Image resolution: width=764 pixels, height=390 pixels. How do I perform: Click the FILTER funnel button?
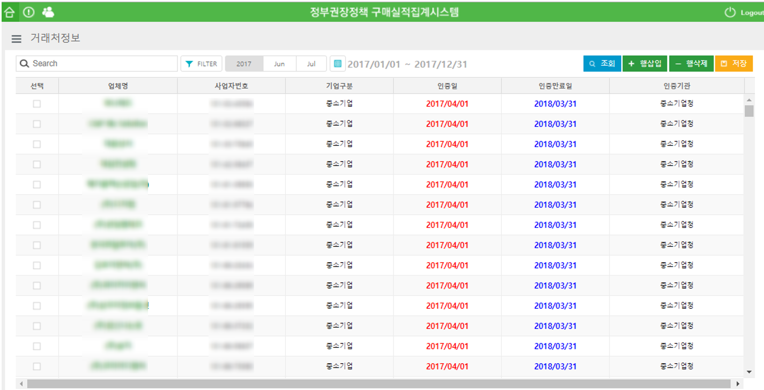201,64
